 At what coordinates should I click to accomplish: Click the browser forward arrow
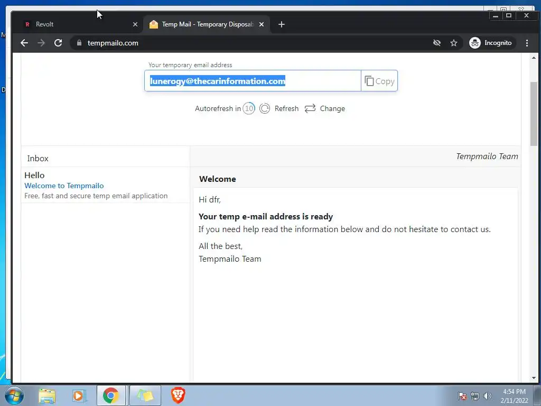tap(41, 43)
